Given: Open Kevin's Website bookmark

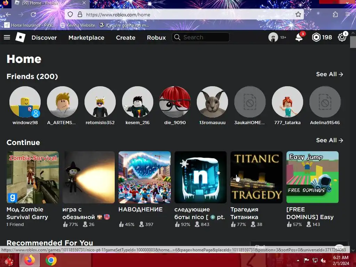Looking at the screenshot, I should (78, 25).
